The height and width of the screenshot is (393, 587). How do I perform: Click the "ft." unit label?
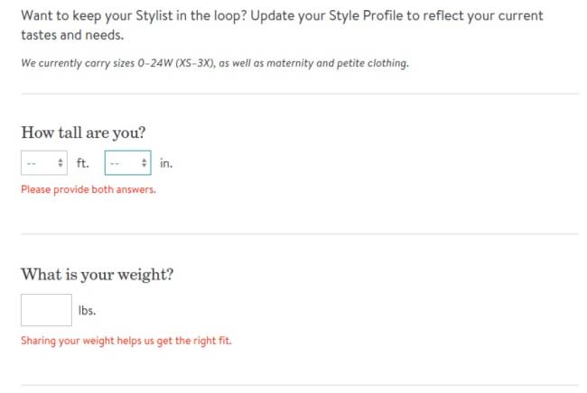click(x=82, y=163)
